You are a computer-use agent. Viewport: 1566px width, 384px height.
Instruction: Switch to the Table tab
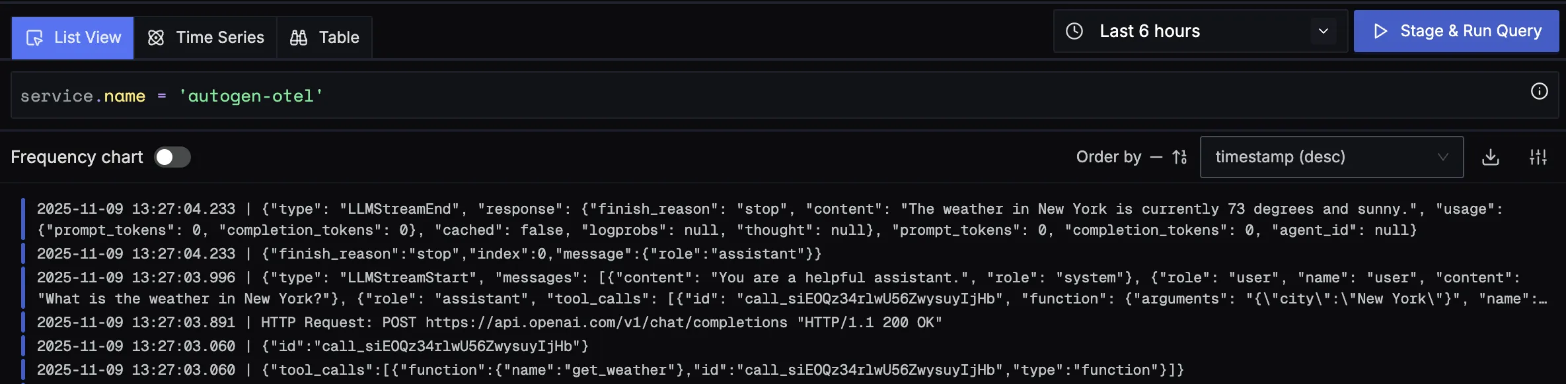click(x=324, y=38)
